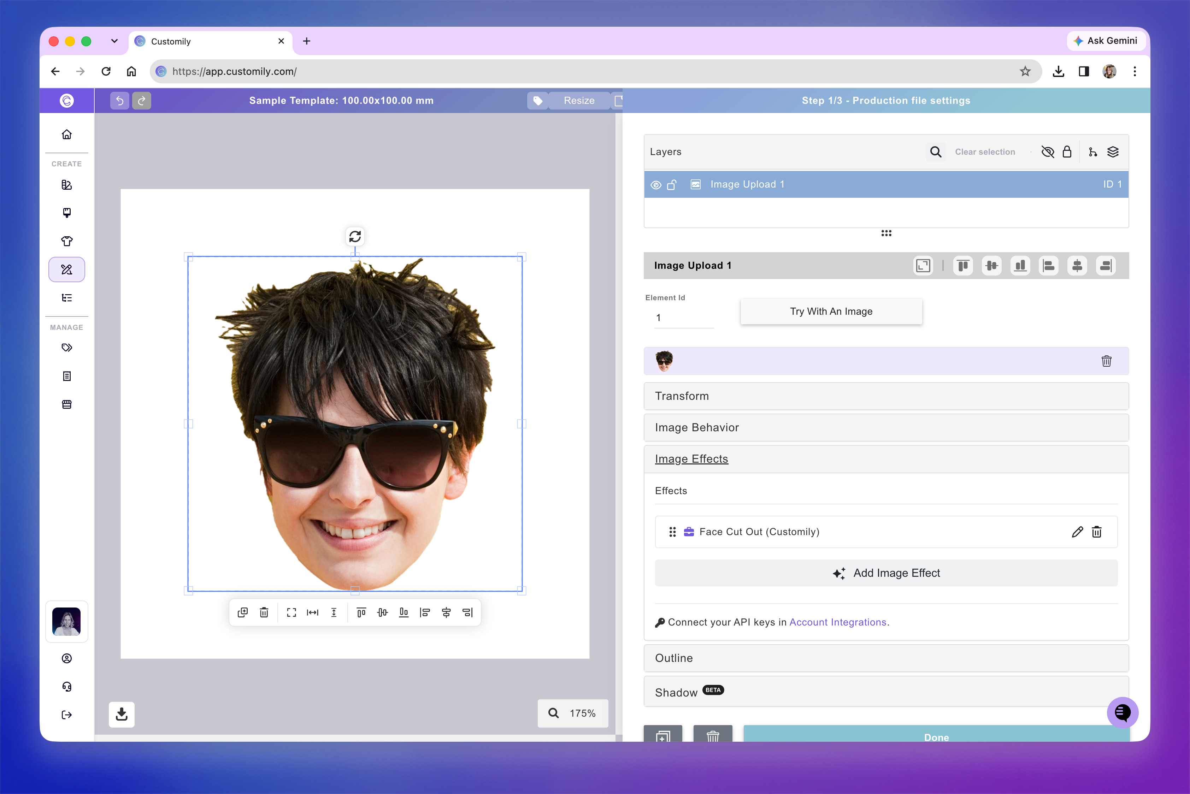Click the Add Image Effect button
This screenshot has width=1190, height=794.
click(x=886, y=573)
